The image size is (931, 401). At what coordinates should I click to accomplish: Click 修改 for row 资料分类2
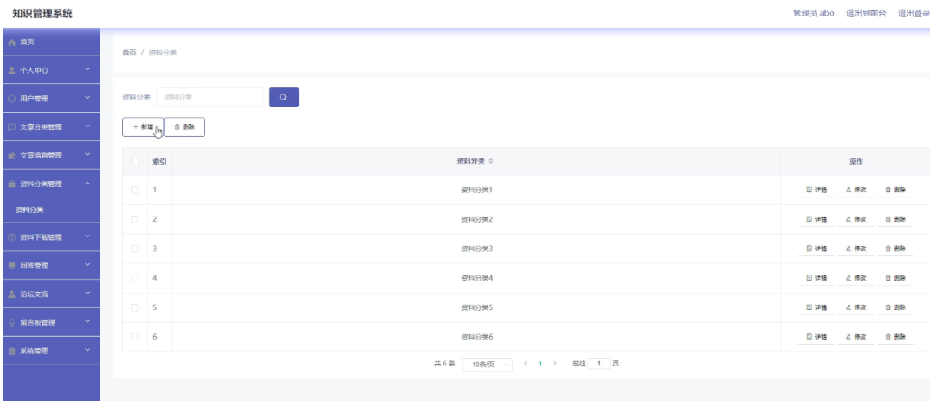coord(857,219)
